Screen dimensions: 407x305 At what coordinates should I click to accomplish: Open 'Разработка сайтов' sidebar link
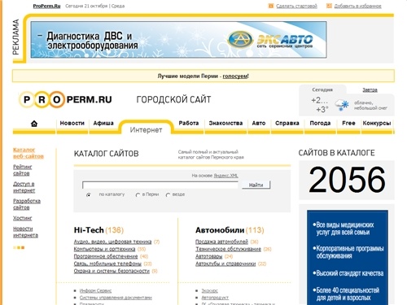point(27,204)
